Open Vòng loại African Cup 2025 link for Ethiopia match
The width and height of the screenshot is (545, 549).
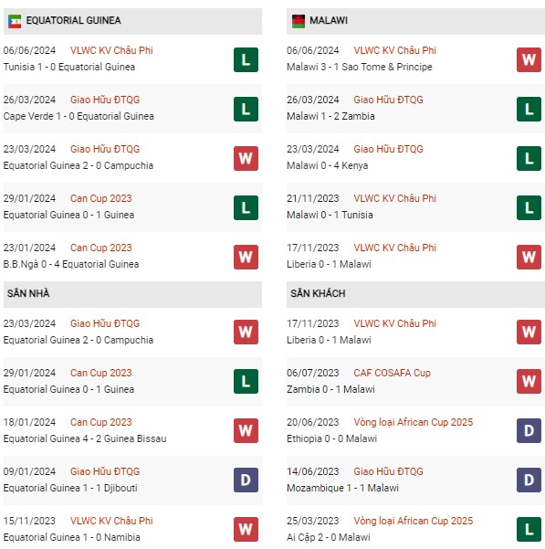[414, 422]
